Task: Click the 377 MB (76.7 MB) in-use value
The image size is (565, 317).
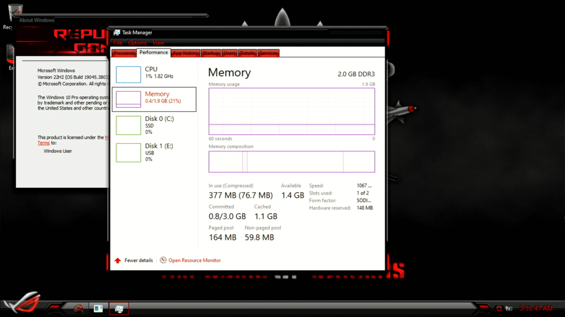Action: (241, 195)
